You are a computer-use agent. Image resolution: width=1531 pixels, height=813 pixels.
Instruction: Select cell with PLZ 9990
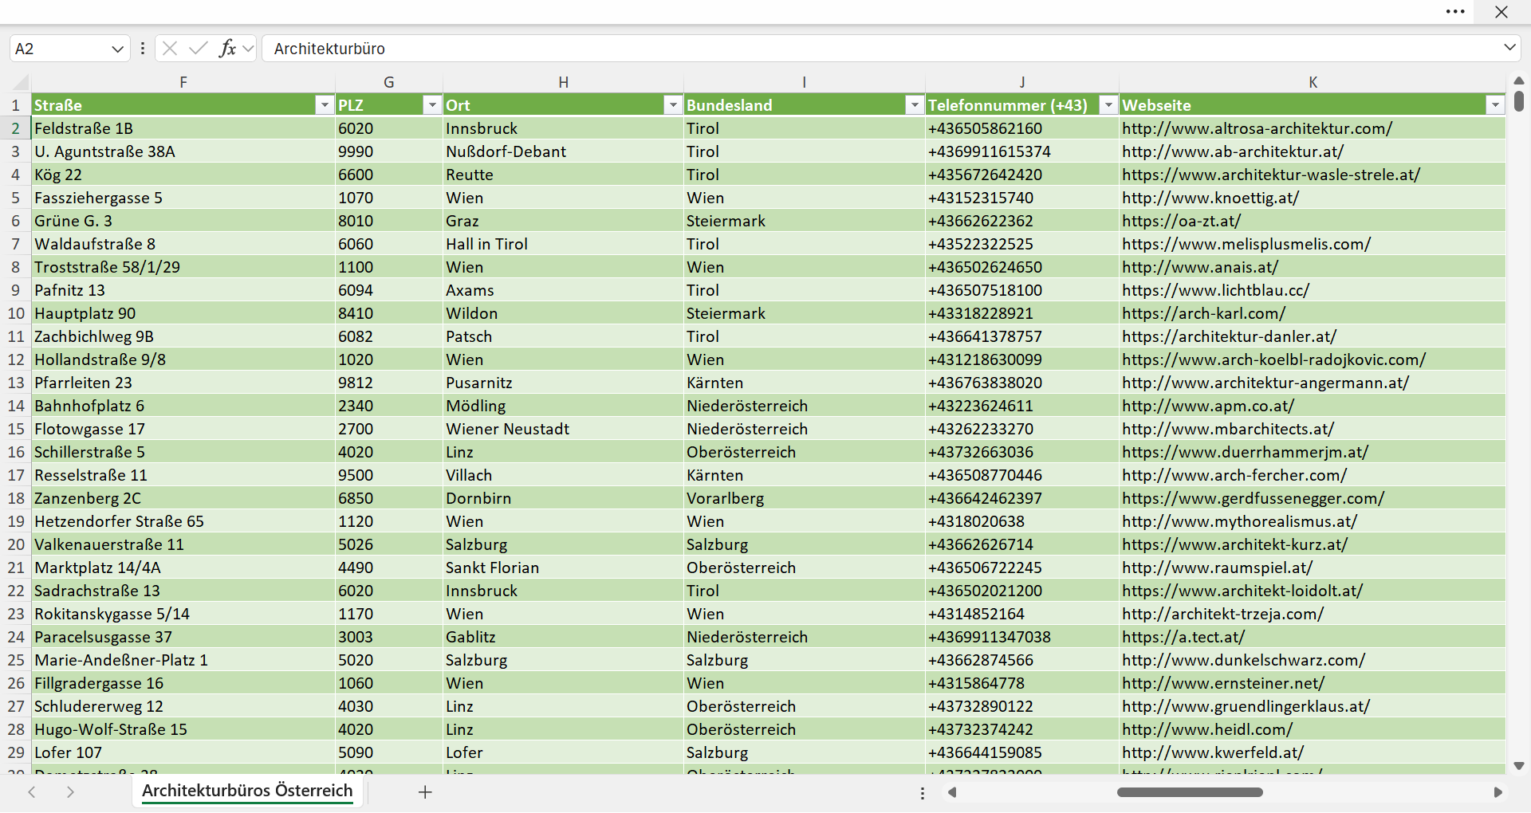point(389,151)
